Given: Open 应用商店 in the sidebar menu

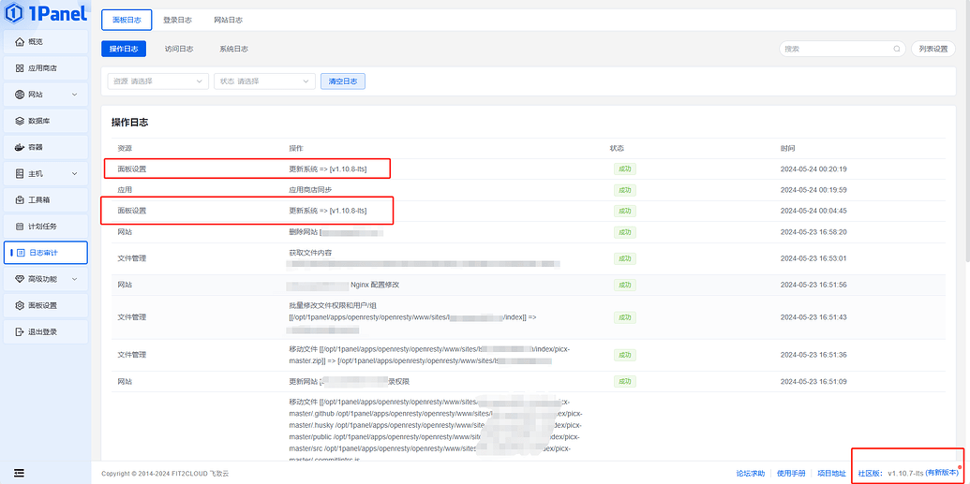Looking at the screenshot, I should click(x=45, y=68).
